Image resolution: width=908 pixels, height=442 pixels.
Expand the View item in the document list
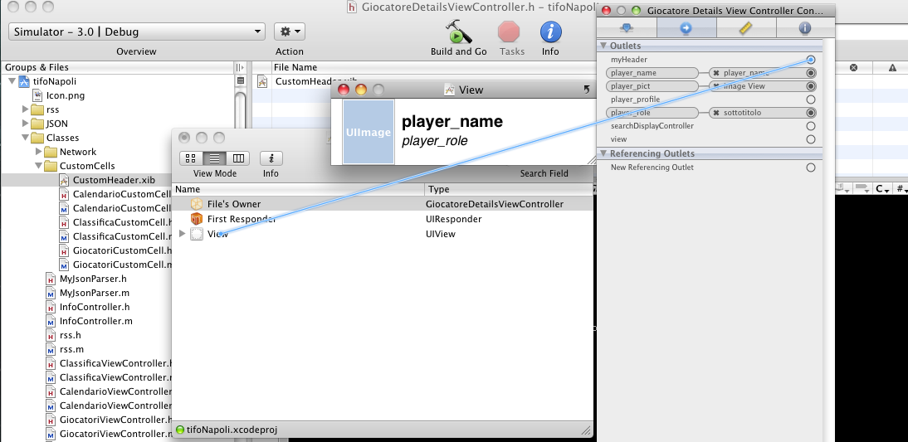coord(183,234)
